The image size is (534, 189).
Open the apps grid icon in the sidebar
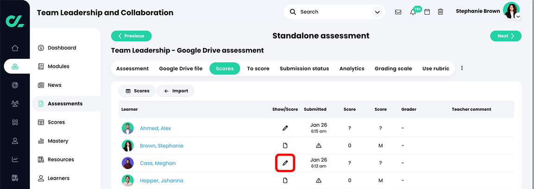point(15,122)
